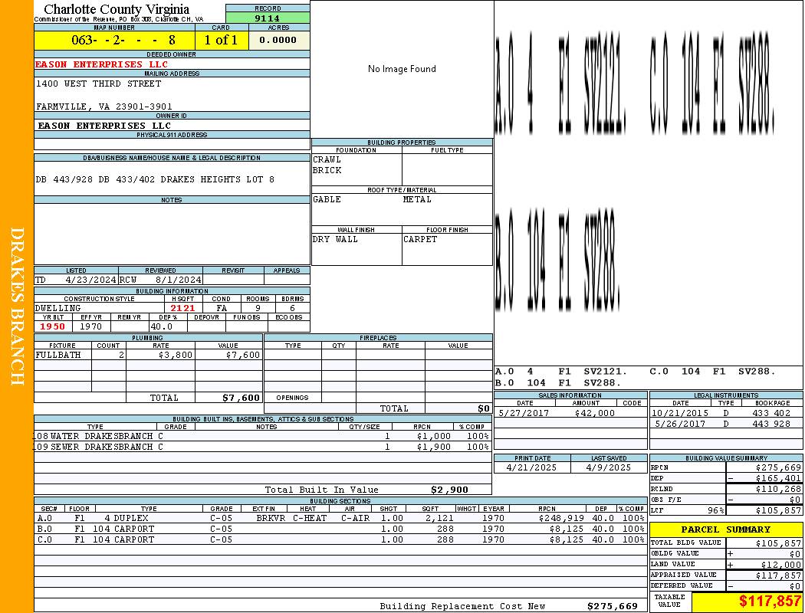The width and height of the screenshot is (805, 613).
Task: Click the RPCN value $248,919
Action: (561, 519)
